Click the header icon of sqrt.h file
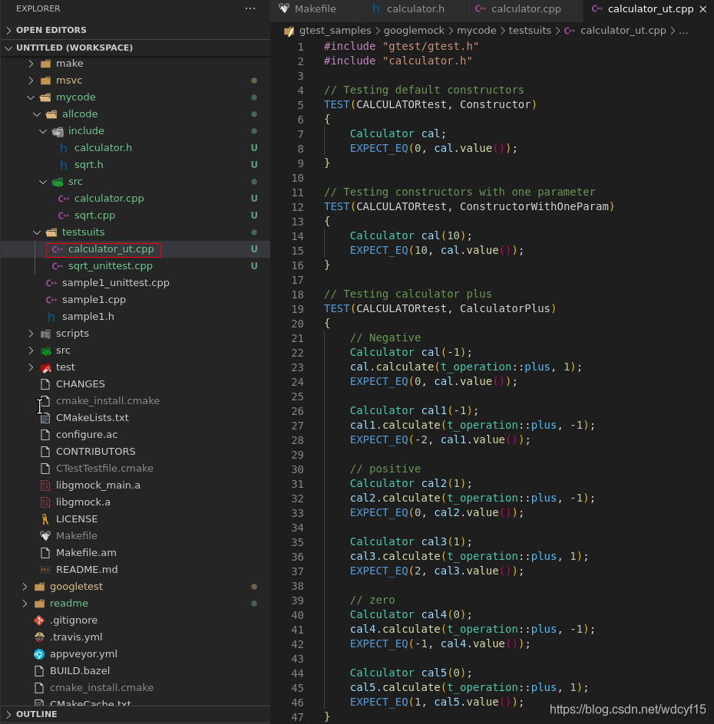Screen dimensions: 714x724 (x=64, y=165)
